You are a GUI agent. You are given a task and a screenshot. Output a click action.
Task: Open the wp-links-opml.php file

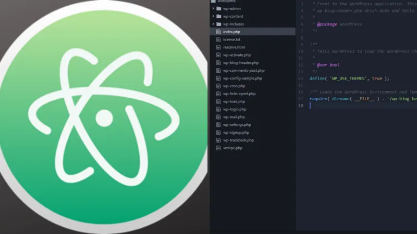(x=239, y=94)
